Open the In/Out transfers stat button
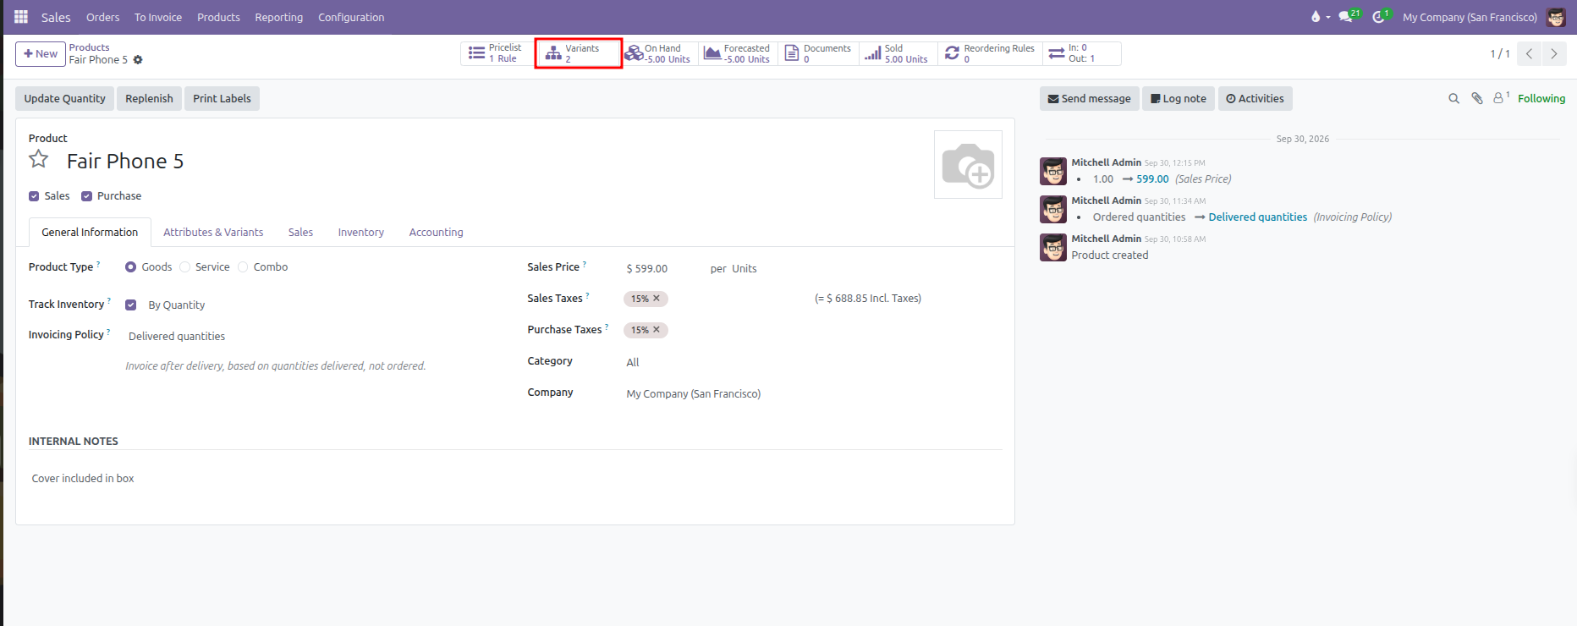Screen dimensions: 1577x626 point(1081,53)
